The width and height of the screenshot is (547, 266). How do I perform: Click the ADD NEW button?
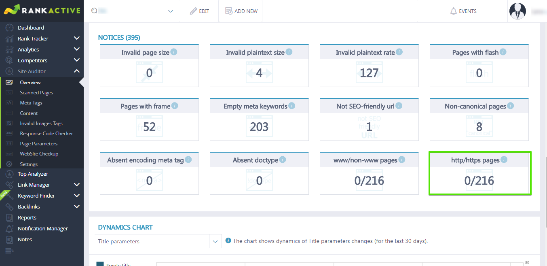tap(241, 11)
